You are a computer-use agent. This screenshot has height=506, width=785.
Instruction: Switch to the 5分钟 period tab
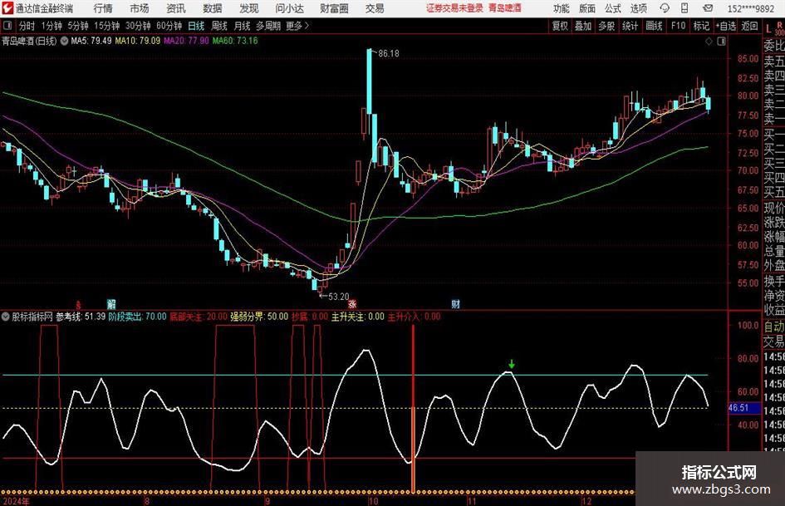click(78, 26)
